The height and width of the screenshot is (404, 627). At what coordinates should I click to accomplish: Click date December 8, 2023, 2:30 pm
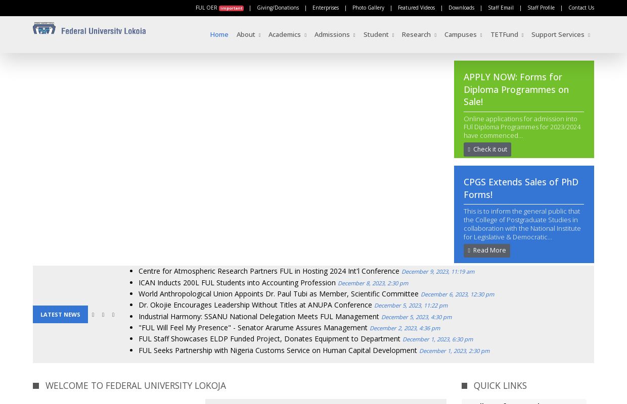pos(373,283)
